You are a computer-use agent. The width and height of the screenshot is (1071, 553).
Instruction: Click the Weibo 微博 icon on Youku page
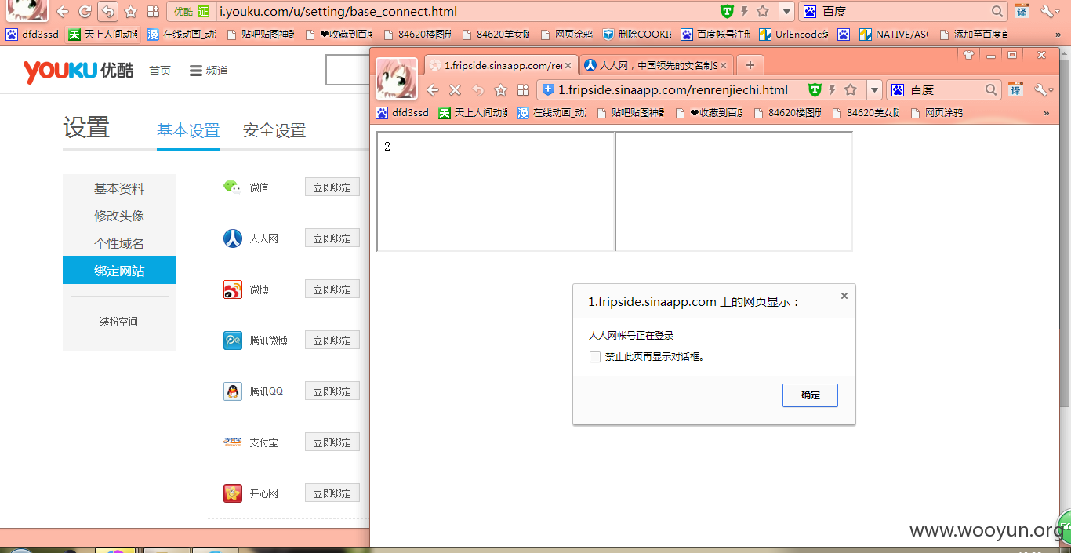(x=233, y=289)
